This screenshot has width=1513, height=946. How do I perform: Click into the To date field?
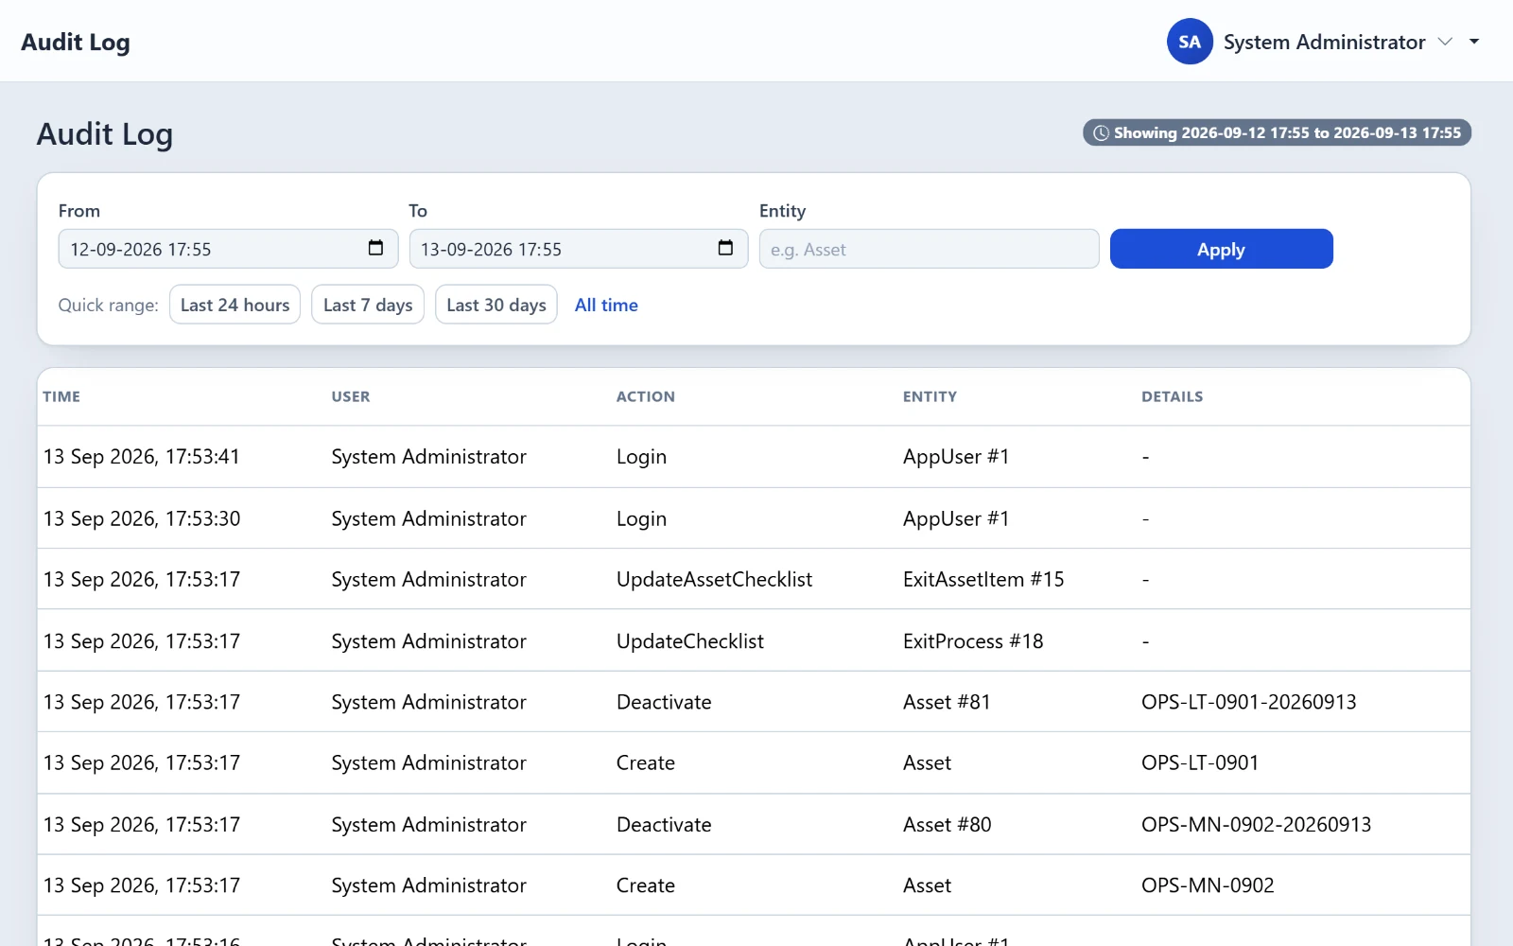tap(579, 249)
